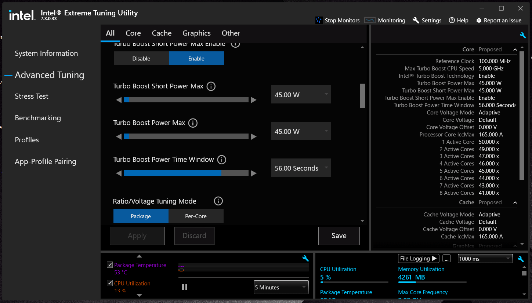
Task: Click the wrench icon above the Proposed panel
Action: (x=523, y=35)
